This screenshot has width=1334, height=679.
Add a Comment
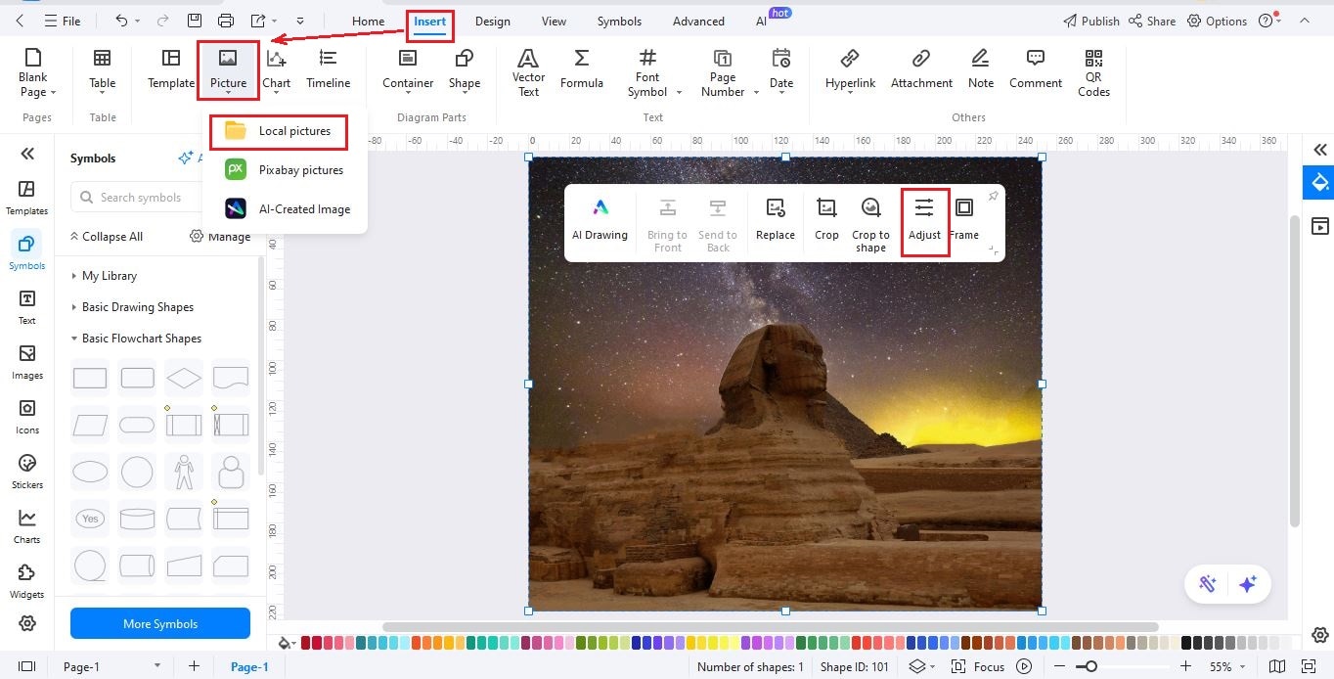[x=1036, y=70]
